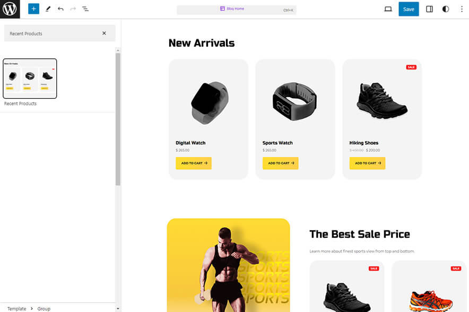Click the WordPress logo to exit the editor
The image size is (469, 312).
point(9,9)
